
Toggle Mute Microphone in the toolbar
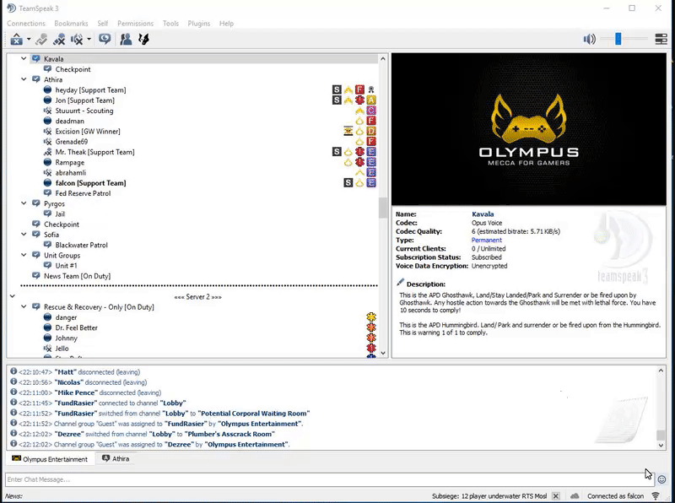pyautogui.click(x=59, y=39)
